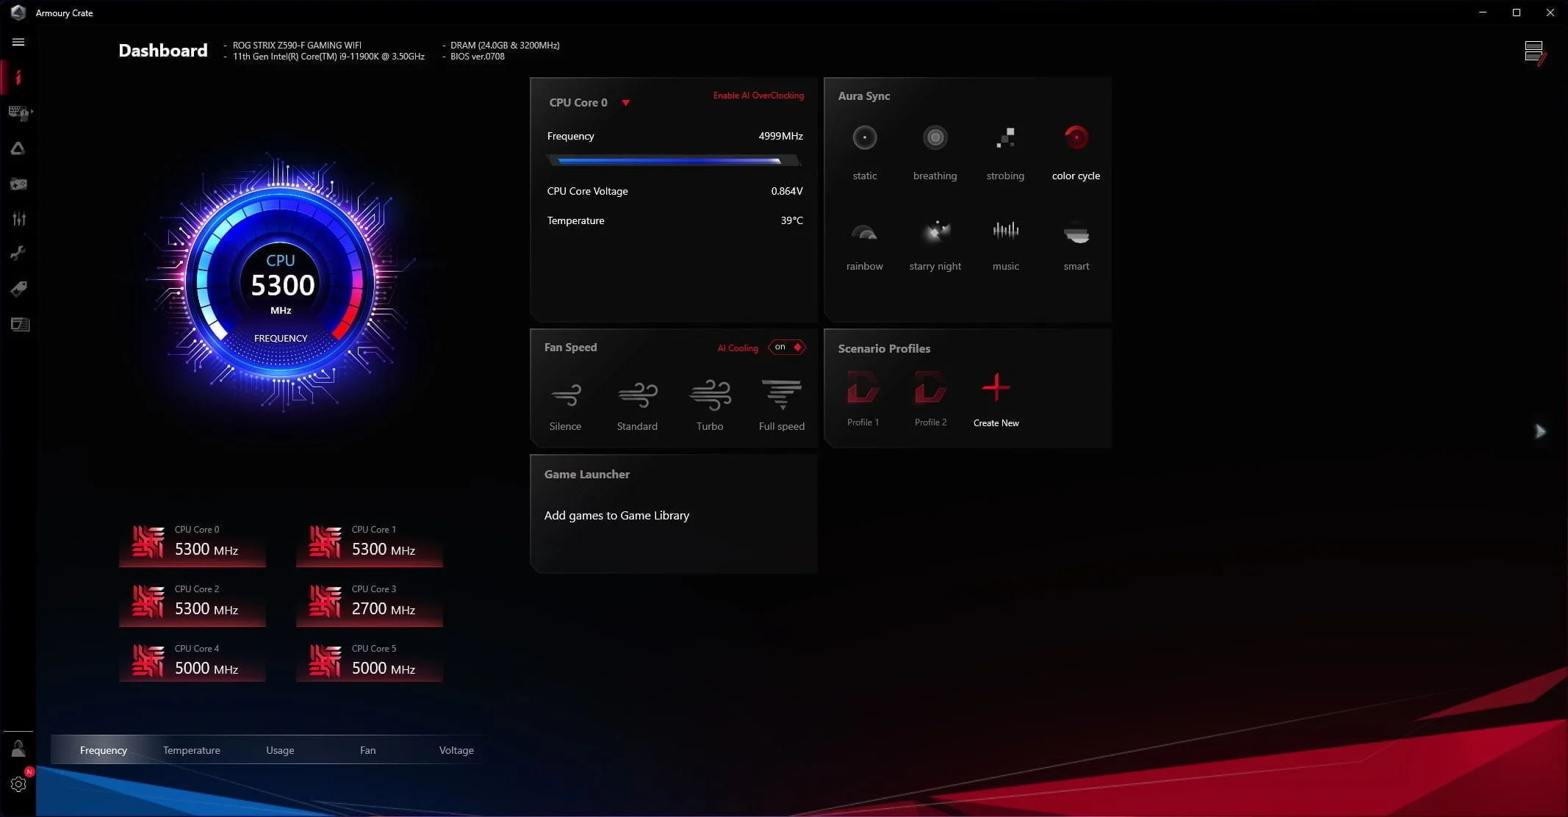Select the color cycle Aura effect
This screenshot has width=1568, height=817.
[1076, 138]
